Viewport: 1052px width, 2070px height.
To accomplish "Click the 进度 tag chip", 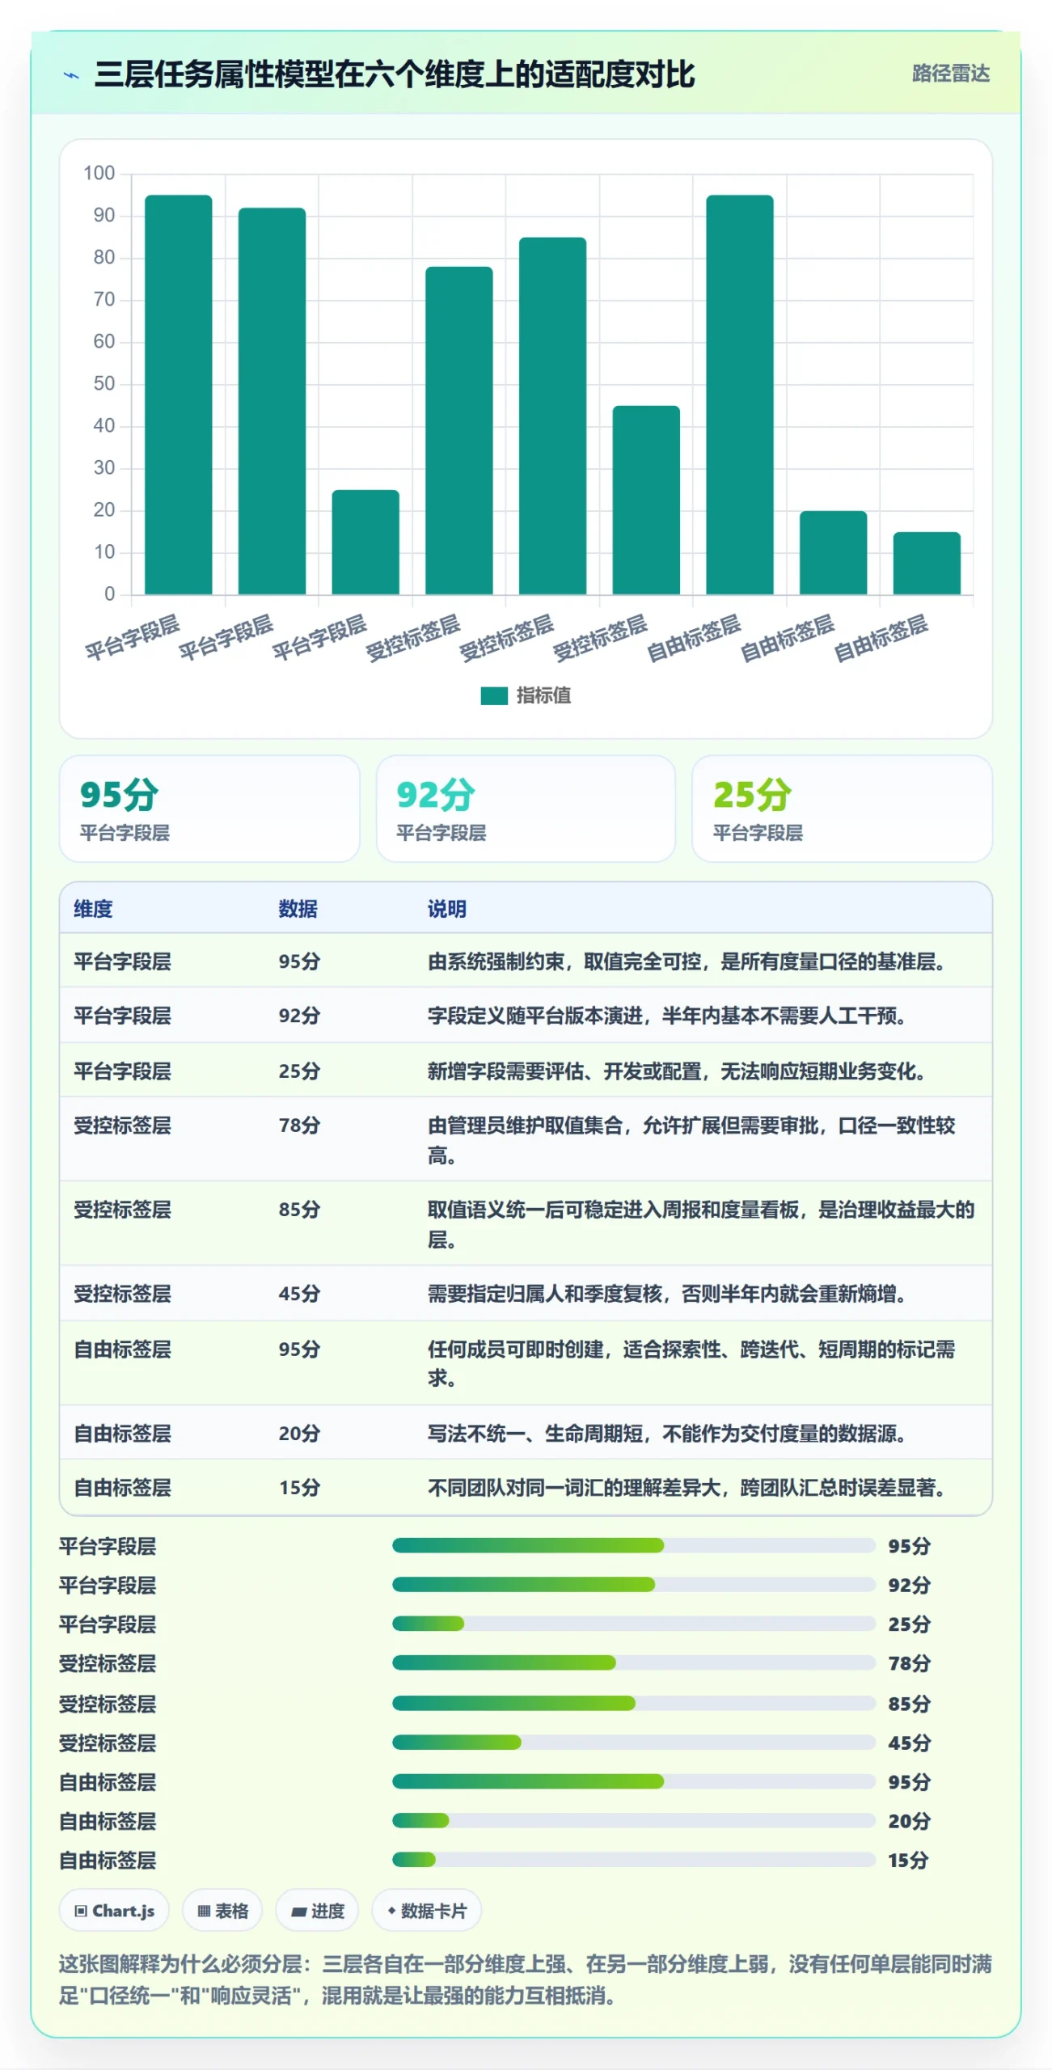I will coord(317,1911).
